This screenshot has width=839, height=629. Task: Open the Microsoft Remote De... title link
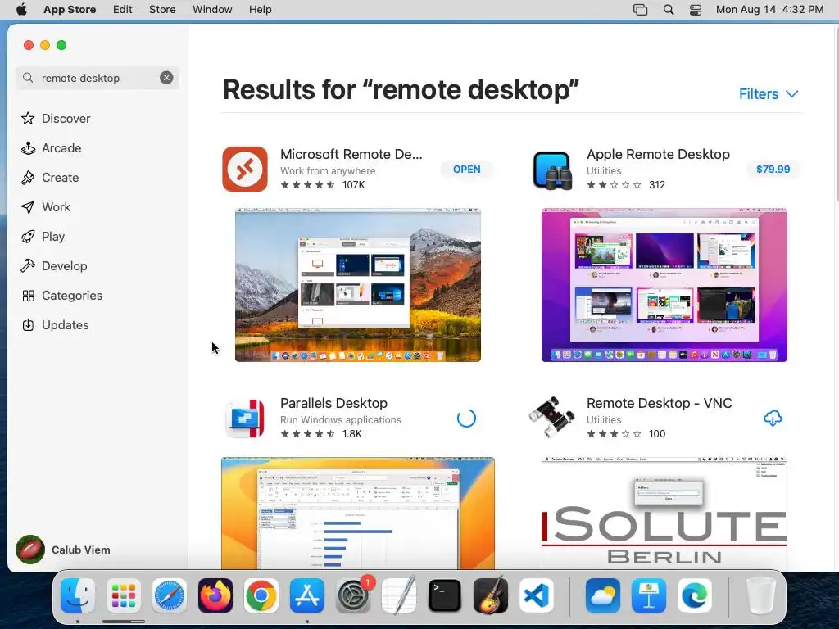point(351,154)
